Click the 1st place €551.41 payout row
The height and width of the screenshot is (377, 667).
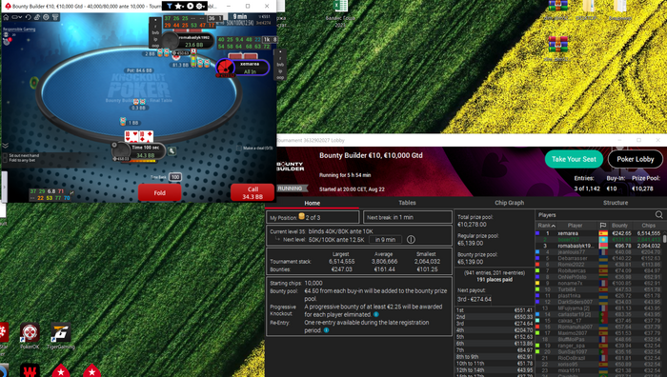[x=494, y=310]
